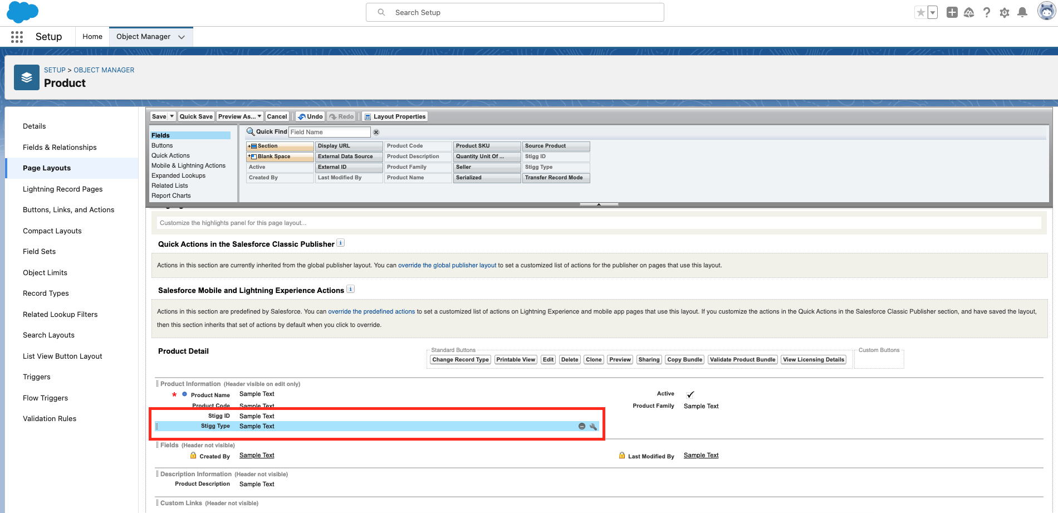
Task: Click override the global publisher layout link
Action: tap(447, 265)
